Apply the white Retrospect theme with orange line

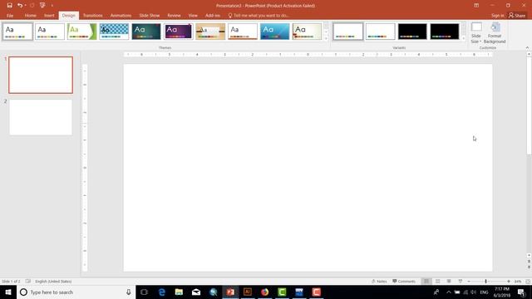[243, 32]
